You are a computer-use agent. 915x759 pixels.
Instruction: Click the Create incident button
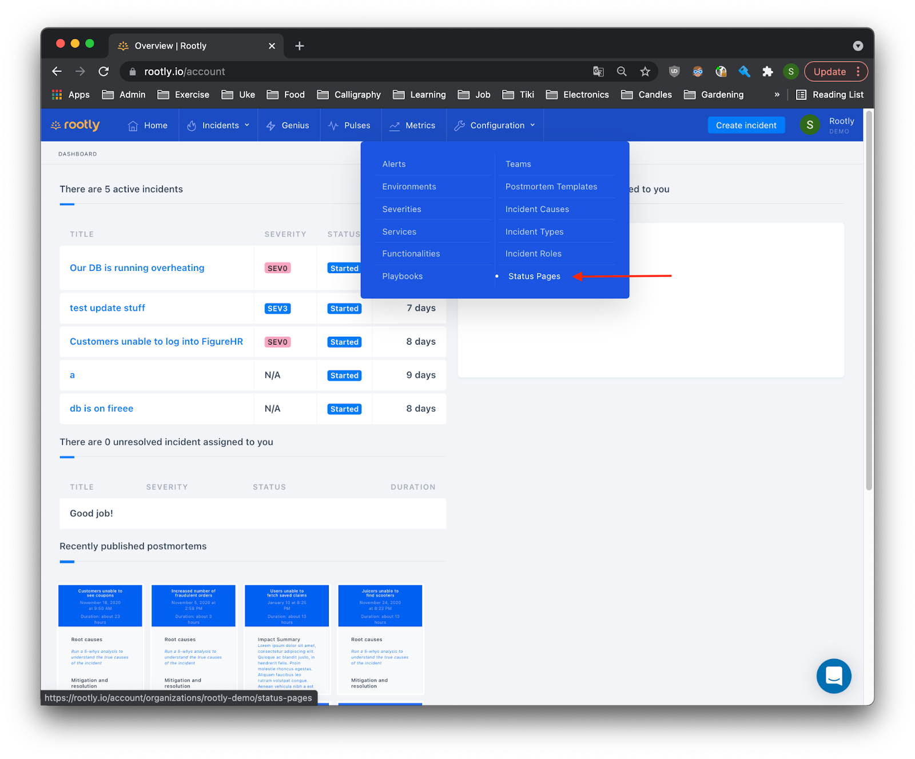746,125
